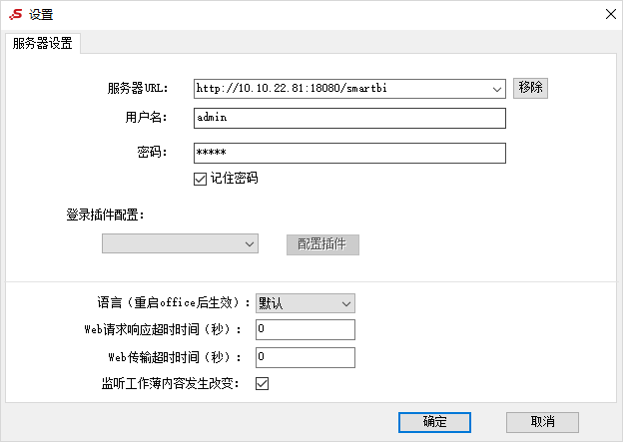The height and width of the screenshot is (442, 623).
Task: Open the 语言 dropdown showing 默认
Action: (x=306, y=303)
